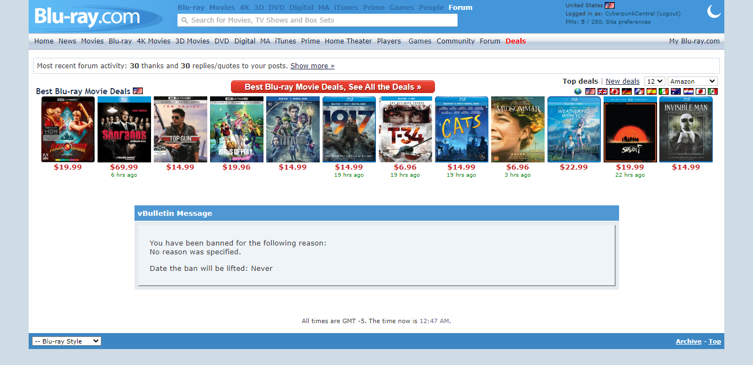753x365 pixels.
Task: Select the Spain flag
Action: tap(651, 91)
